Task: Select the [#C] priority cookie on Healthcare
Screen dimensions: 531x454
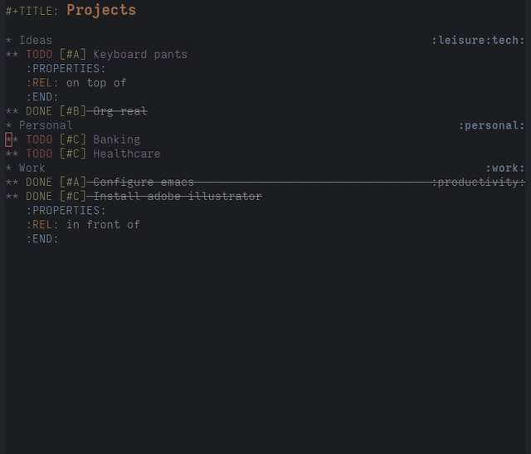Action: (x=72, y=154)
